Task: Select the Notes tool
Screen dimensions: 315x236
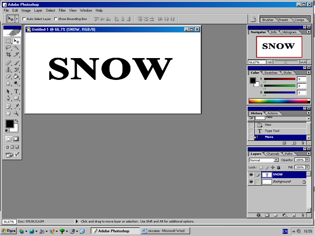Action: click(8, 106)
